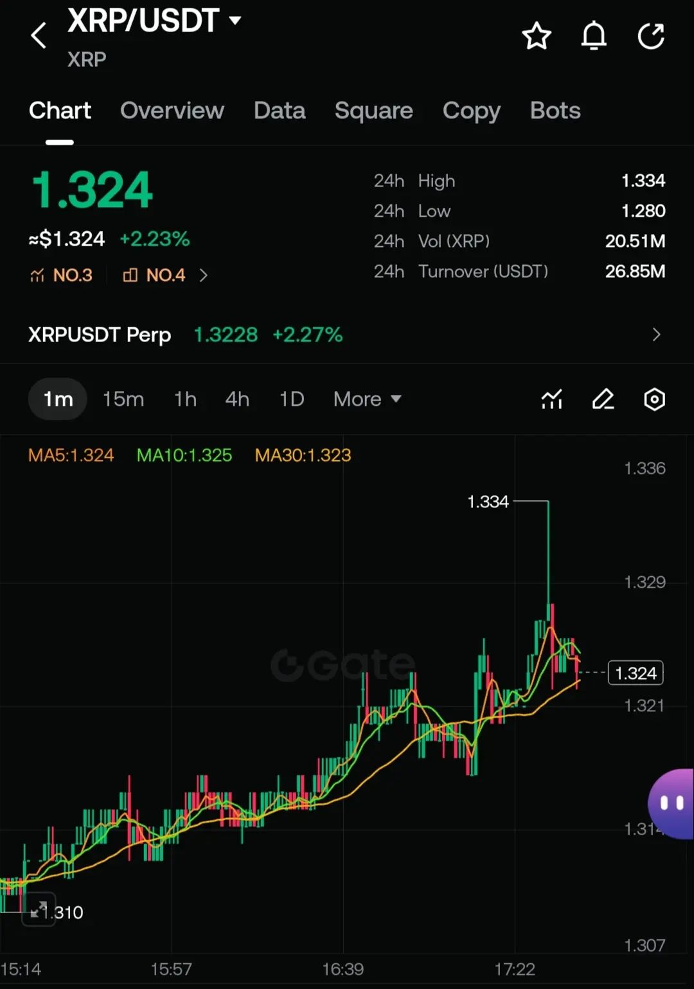The width and height of the screenshot is (694, 989).
Task: Select the 1h timeframe
Action: (185, 399)
